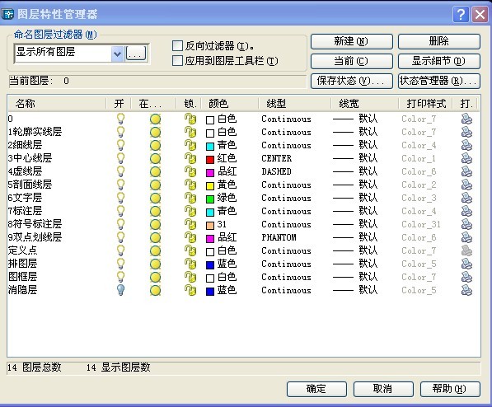Click the 开 column header

tap(119, 104)
